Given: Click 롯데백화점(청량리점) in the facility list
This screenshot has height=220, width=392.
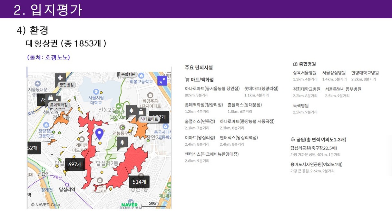Looking at the screenshot, I should tap(204, 105).
